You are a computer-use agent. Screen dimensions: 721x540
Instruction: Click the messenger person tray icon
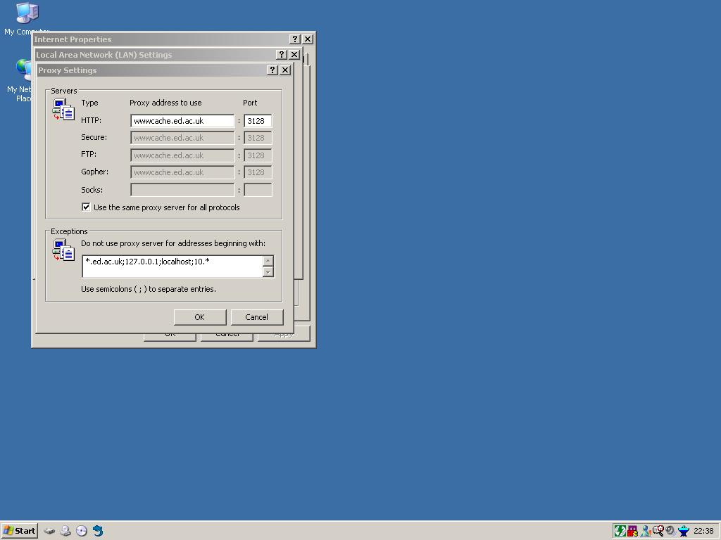[x=646, y=532]
